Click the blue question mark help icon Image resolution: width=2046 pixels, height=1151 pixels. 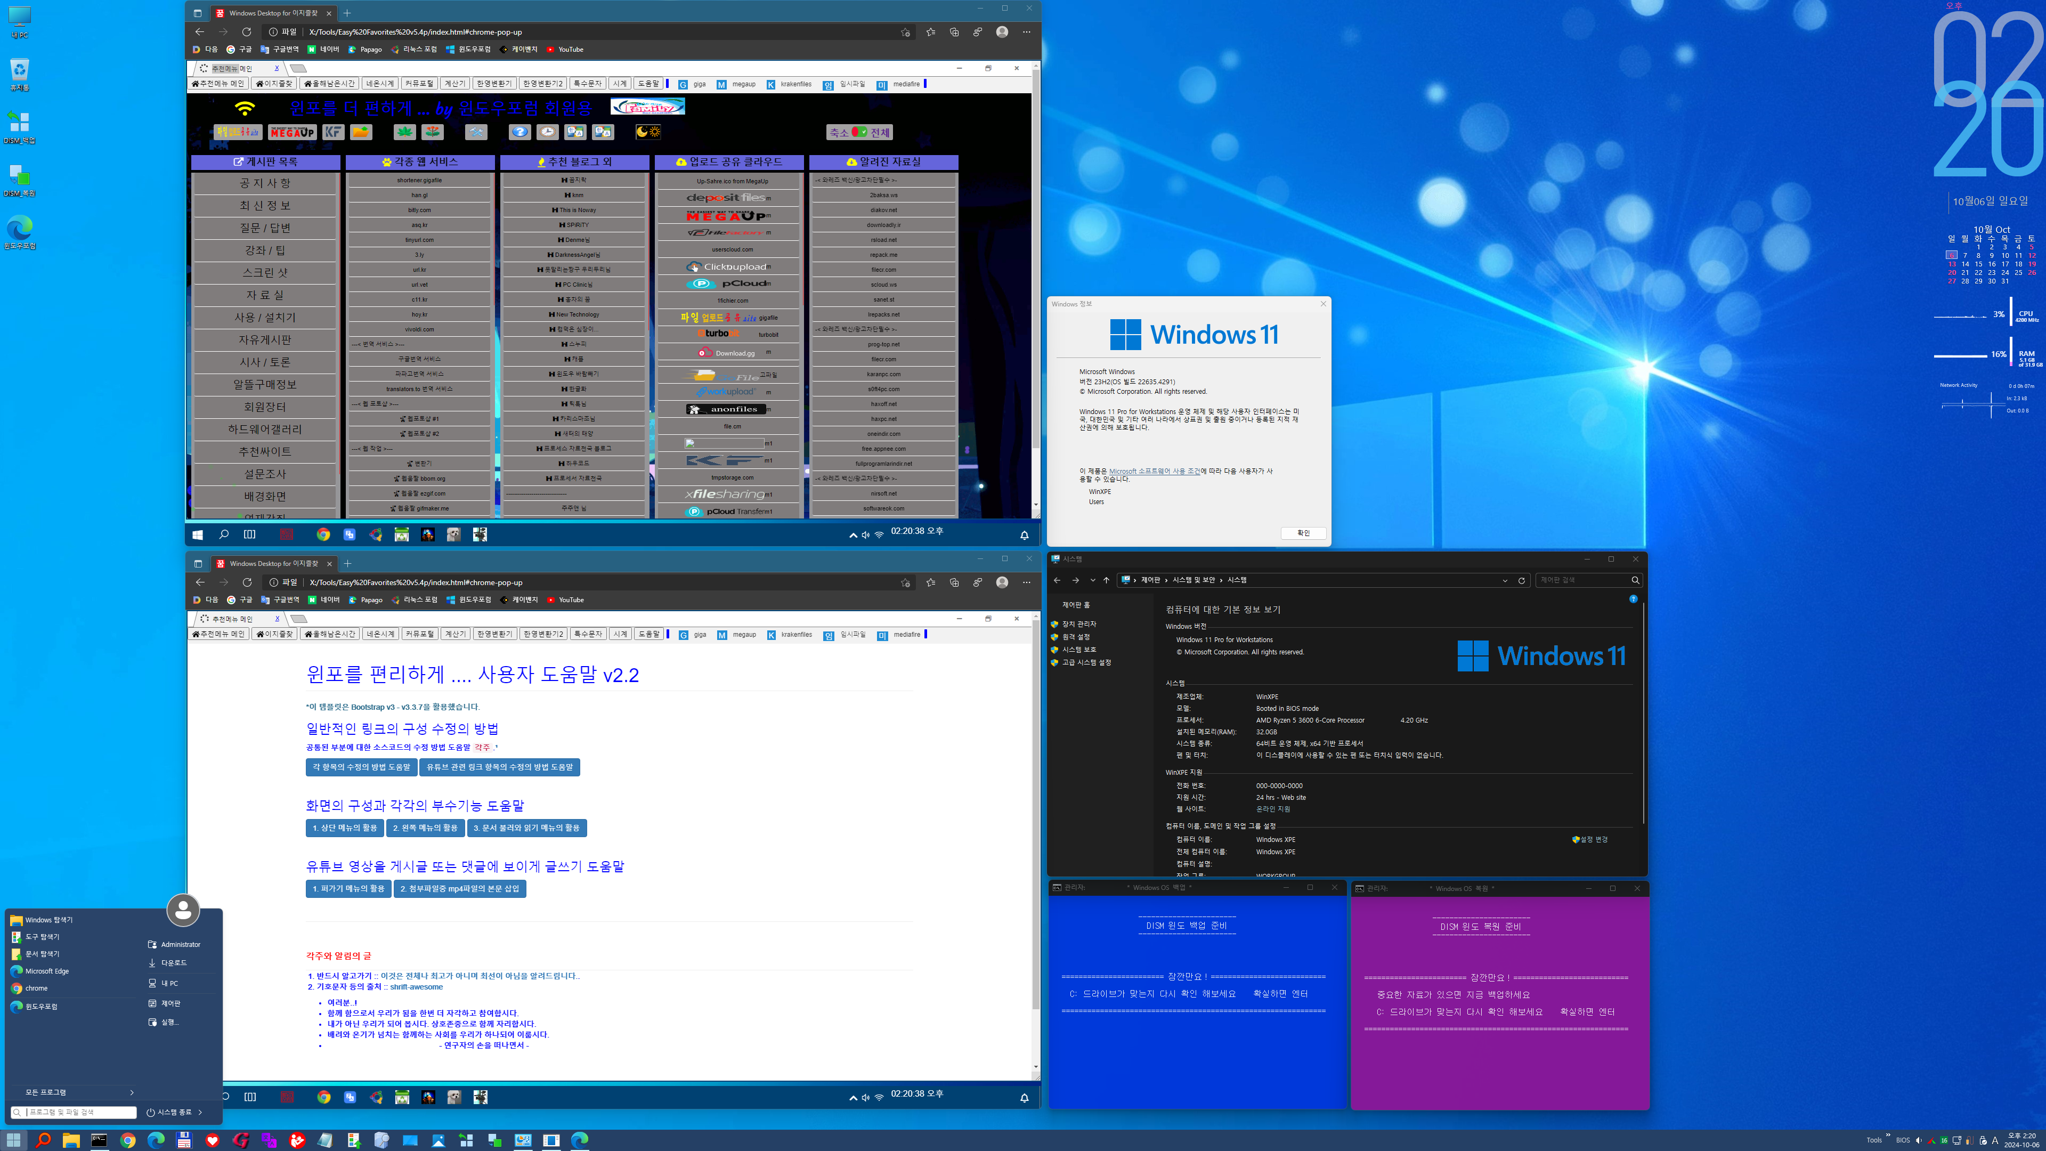[x=519, y=132]
